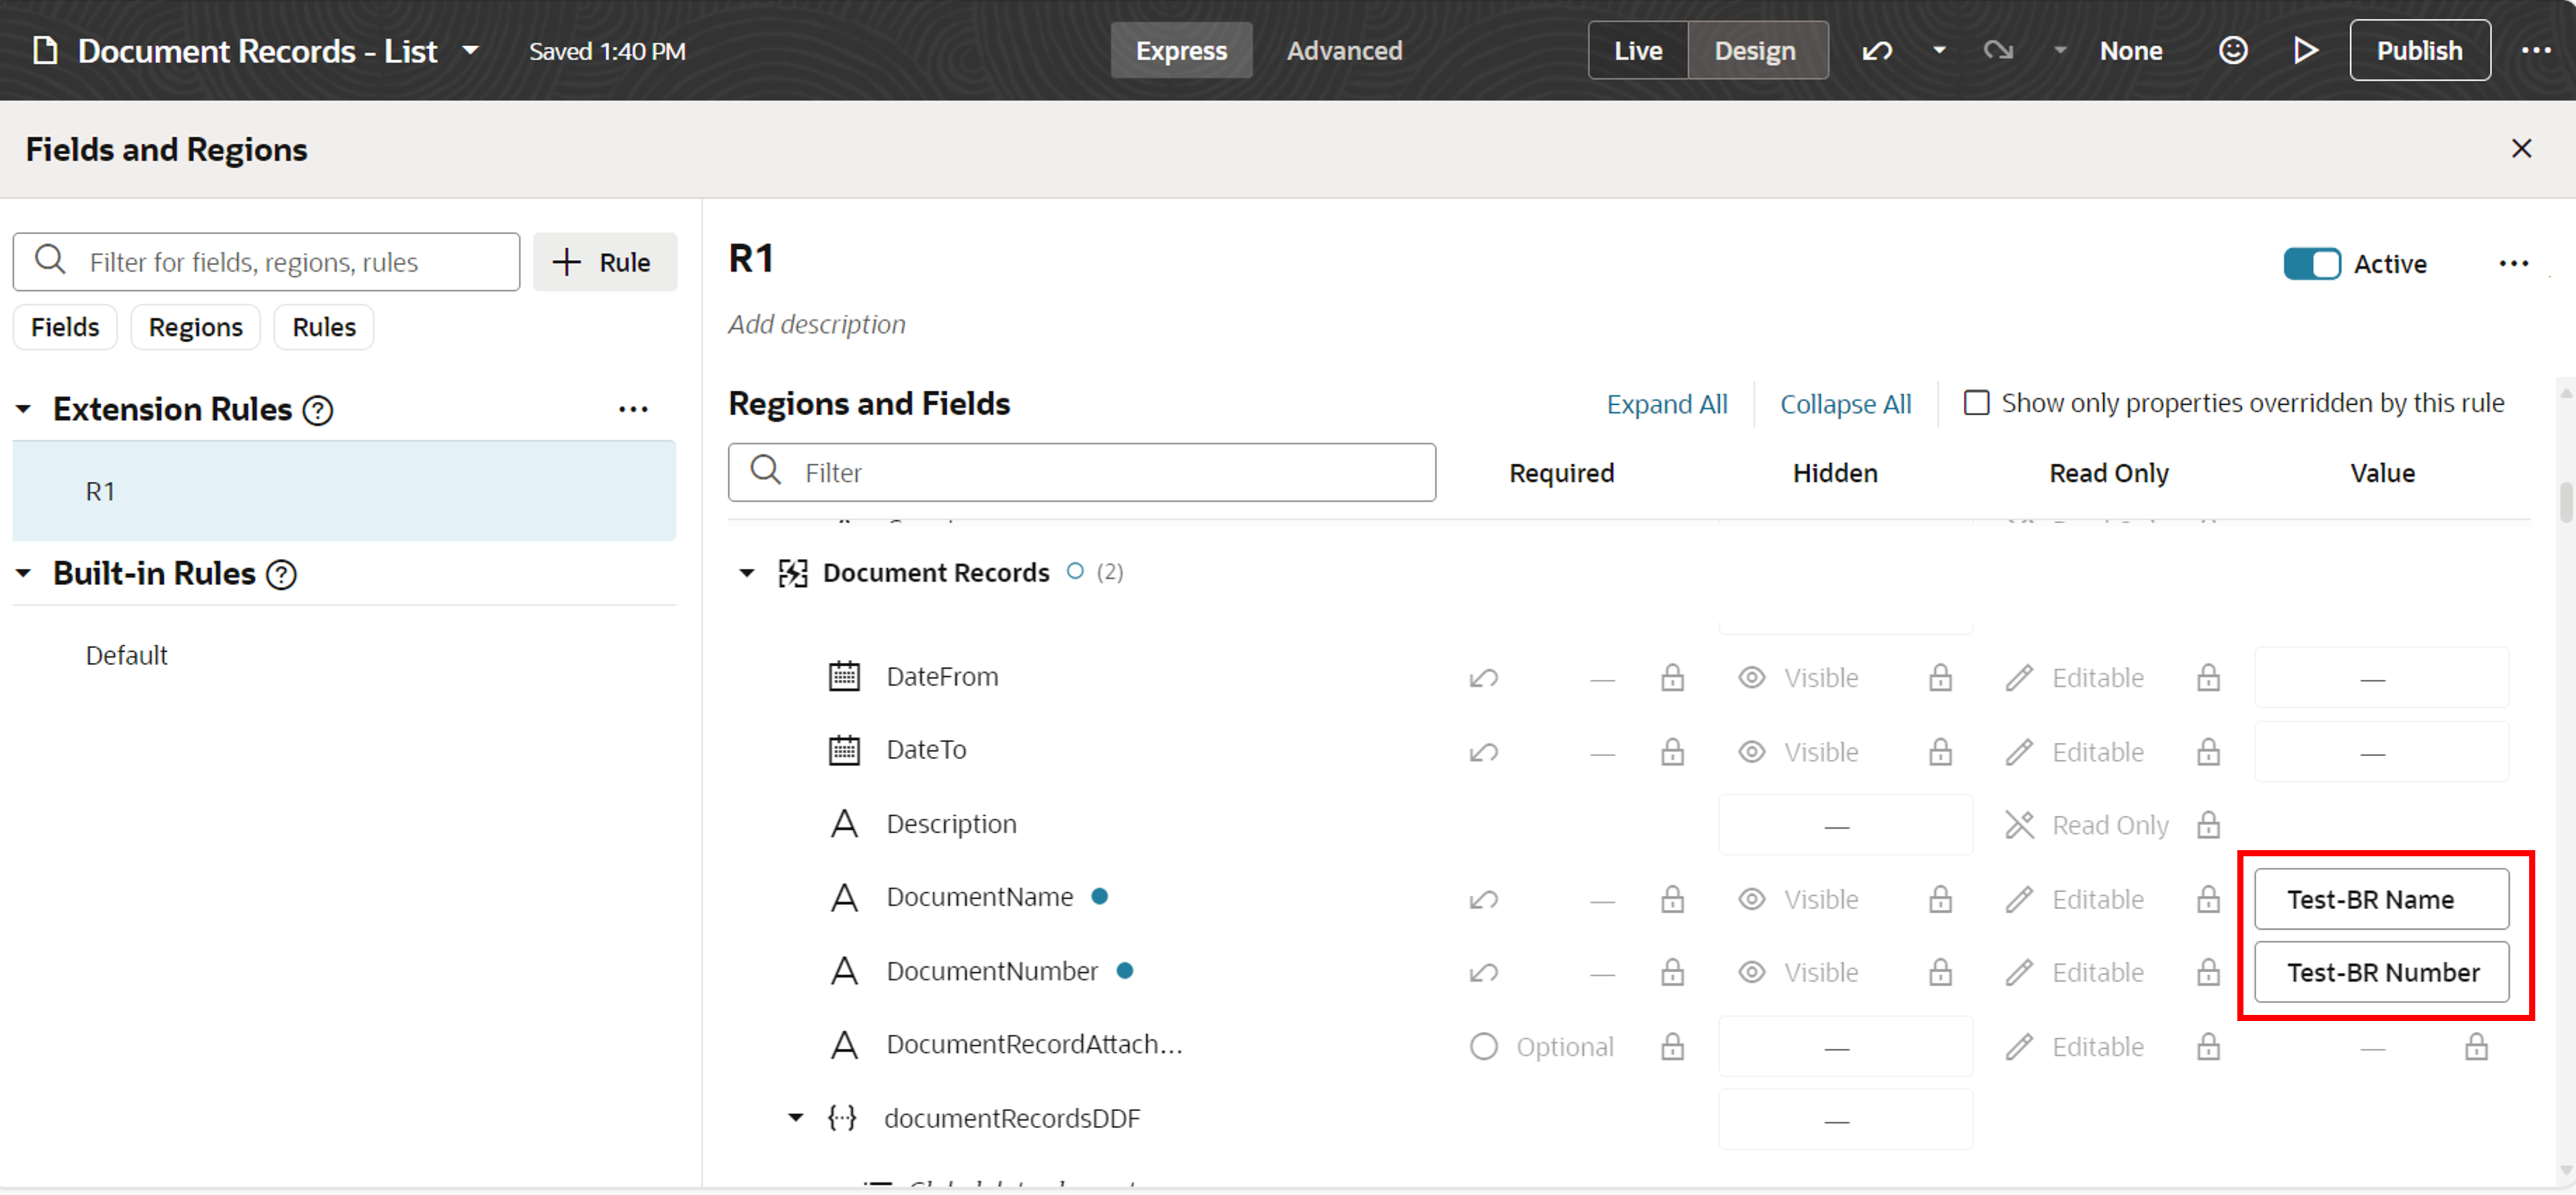Click the lock icon beside Read Only Description
The width and height of the screenshot is (2576, 1195).
[x=2208, y=825]
